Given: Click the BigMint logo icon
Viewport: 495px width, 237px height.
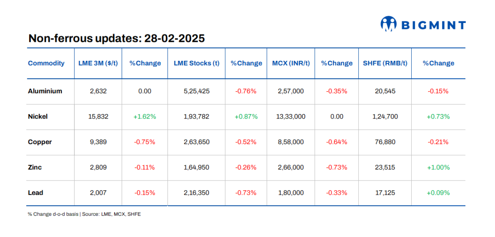Looking at the screenshot, I should tap(388, 24).
